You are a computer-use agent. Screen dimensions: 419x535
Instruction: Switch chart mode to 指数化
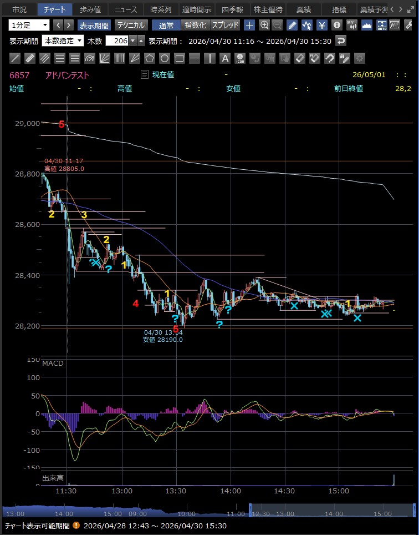coord(195,25)
